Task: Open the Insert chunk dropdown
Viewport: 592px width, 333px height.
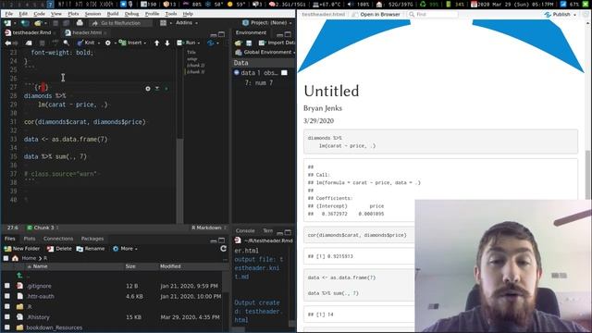Action: click(145, 43)
